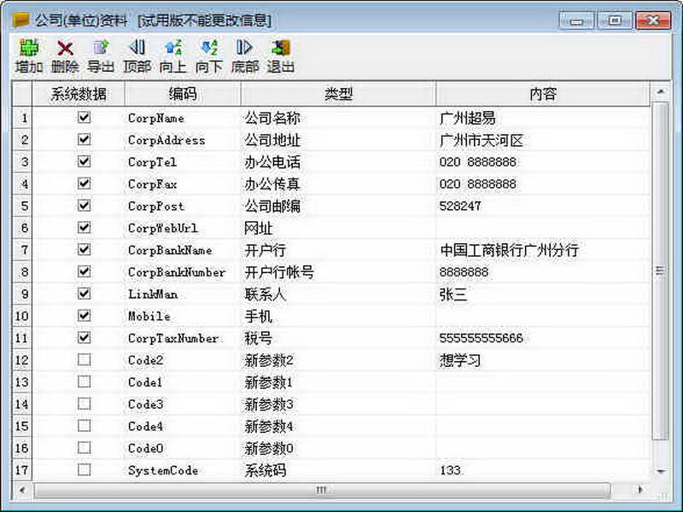Sort by the 类型 column header
Viewport: 683px width, 512px height.
(x=338, y=94)
